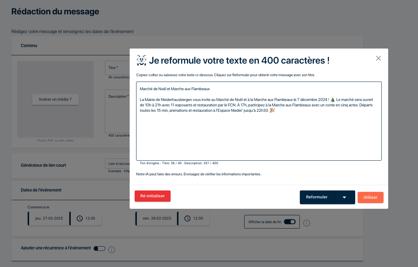Close the reformulation dialog with the X
This screenshot has height=267, width=418.
click(378, 58)
